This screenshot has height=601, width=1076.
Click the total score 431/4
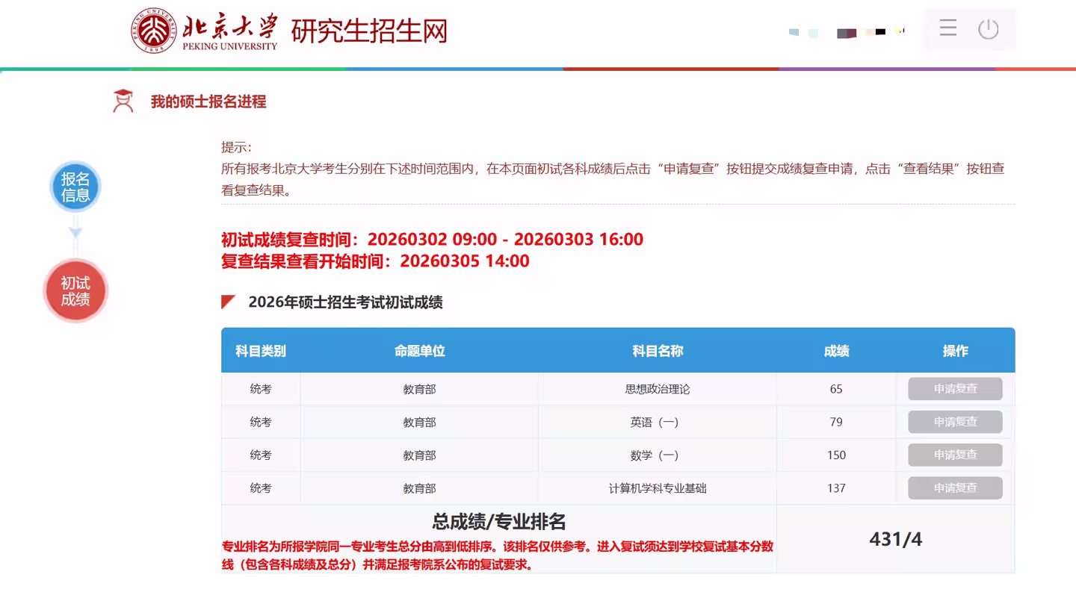tap(895, 539)
